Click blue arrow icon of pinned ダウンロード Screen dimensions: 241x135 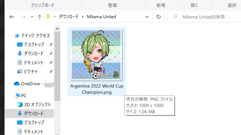point(20,53)
